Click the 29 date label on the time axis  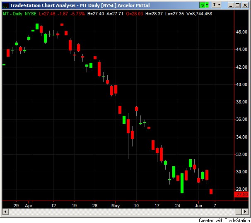(x=16, y=206)
